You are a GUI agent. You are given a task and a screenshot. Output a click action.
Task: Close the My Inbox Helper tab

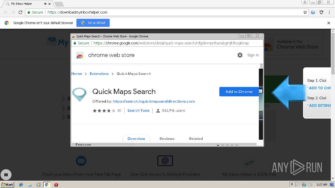coord(49,4)
